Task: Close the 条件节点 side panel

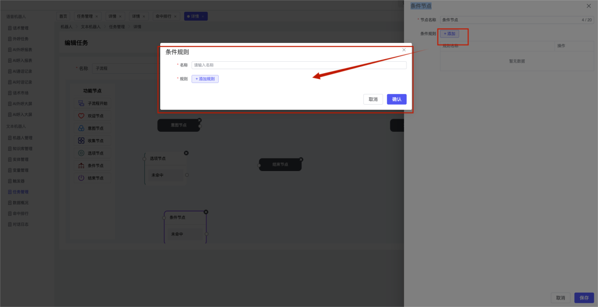Action: [x=589, y=6]
